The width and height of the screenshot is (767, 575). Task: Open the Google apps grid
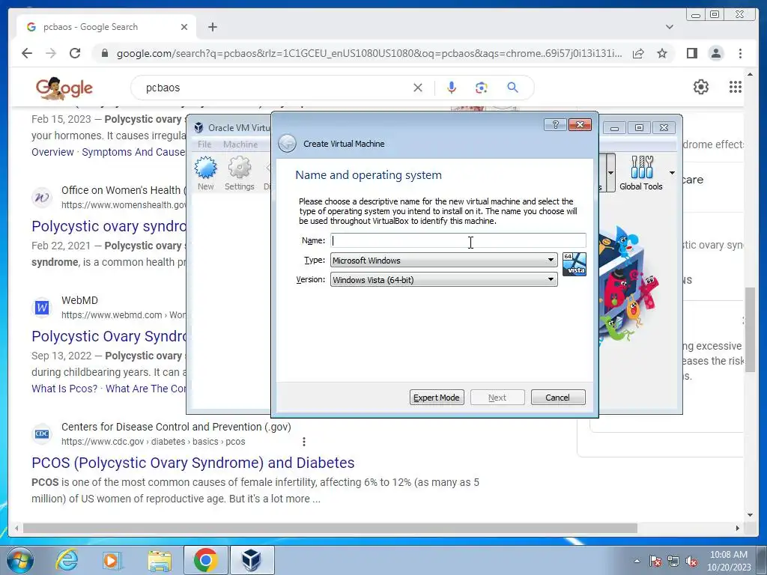(x=736, y=87)
